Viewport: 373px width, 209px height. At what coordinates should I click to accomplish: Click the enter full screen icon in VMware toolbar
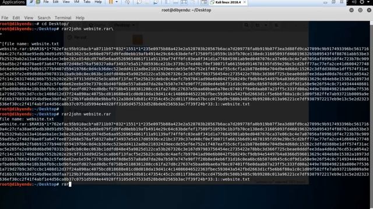point(184,2)
